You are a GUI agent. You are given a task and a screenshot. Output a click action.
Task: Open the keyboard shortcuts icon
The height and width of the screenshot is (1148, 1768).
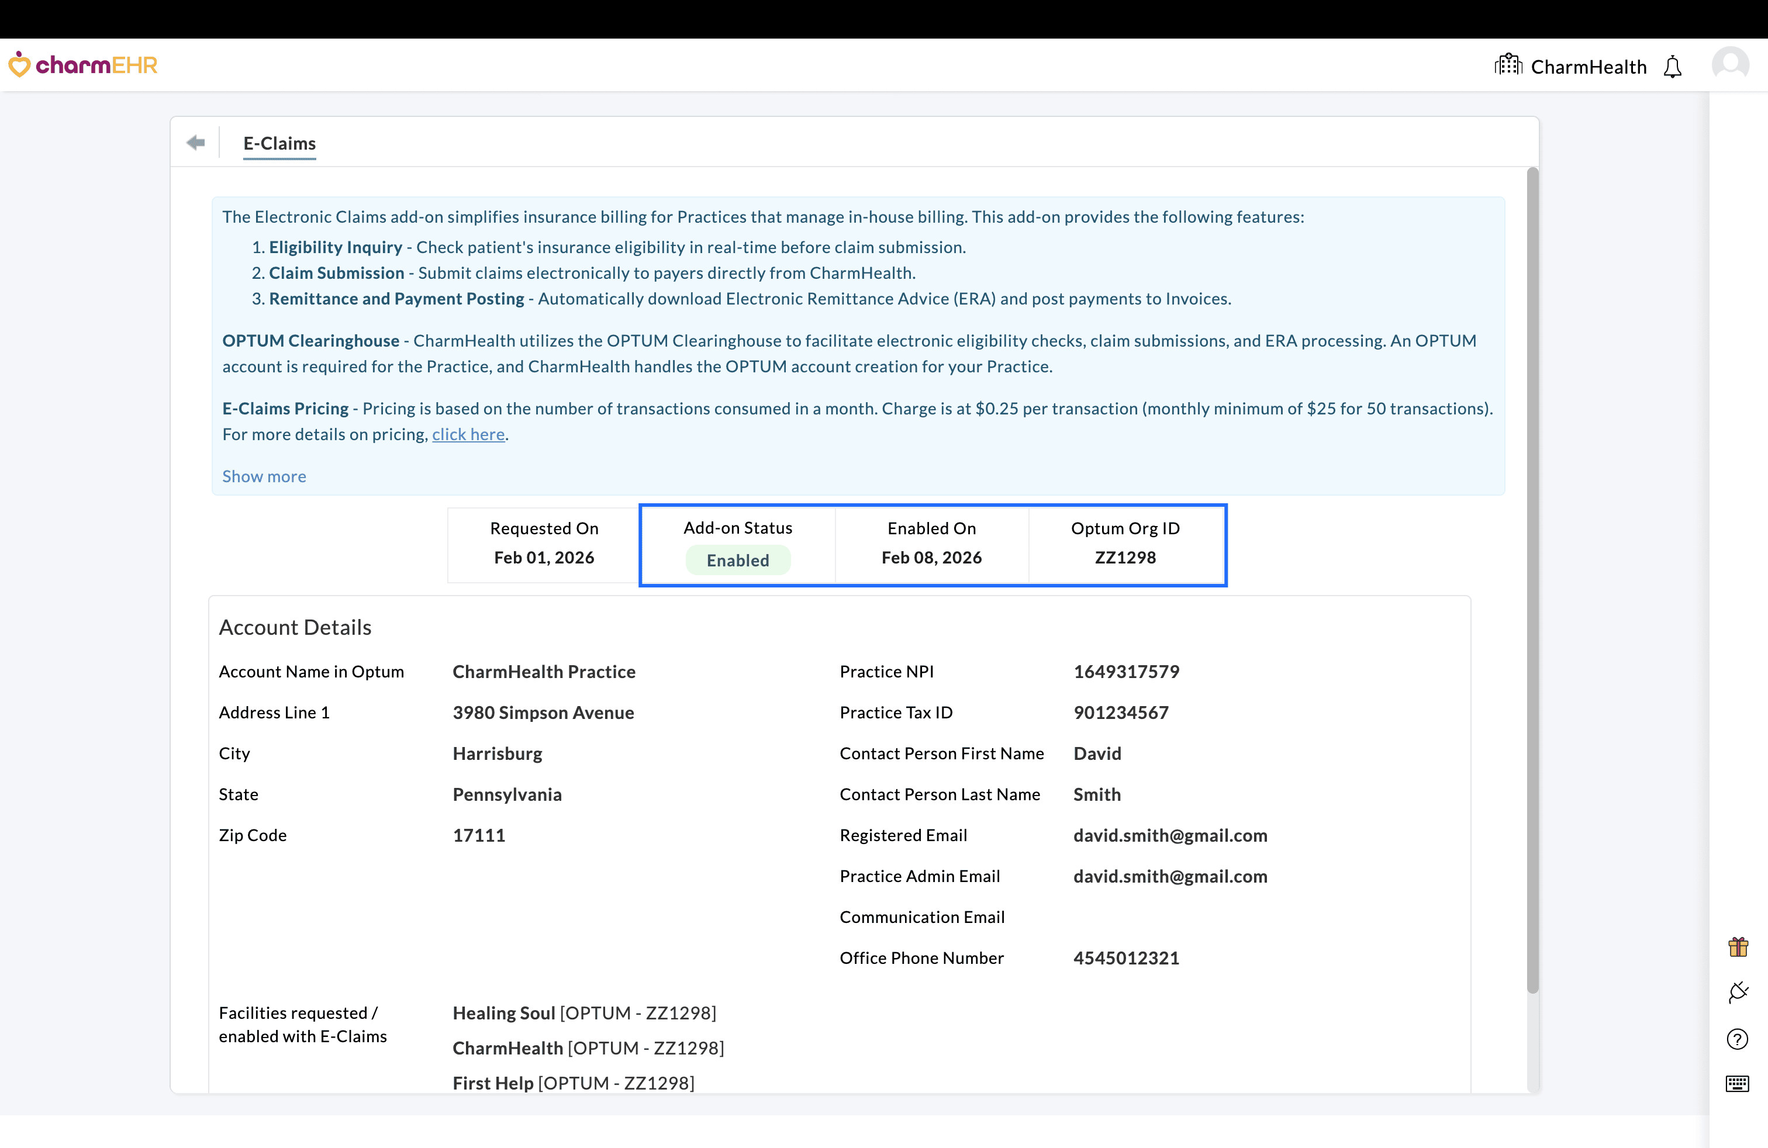coord(1738,1083)
